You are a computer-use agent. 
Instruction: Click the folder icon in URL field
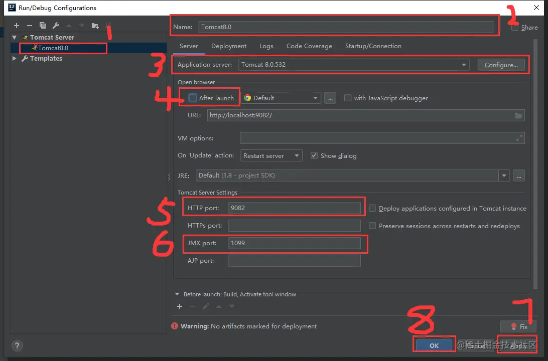[518, 115]
